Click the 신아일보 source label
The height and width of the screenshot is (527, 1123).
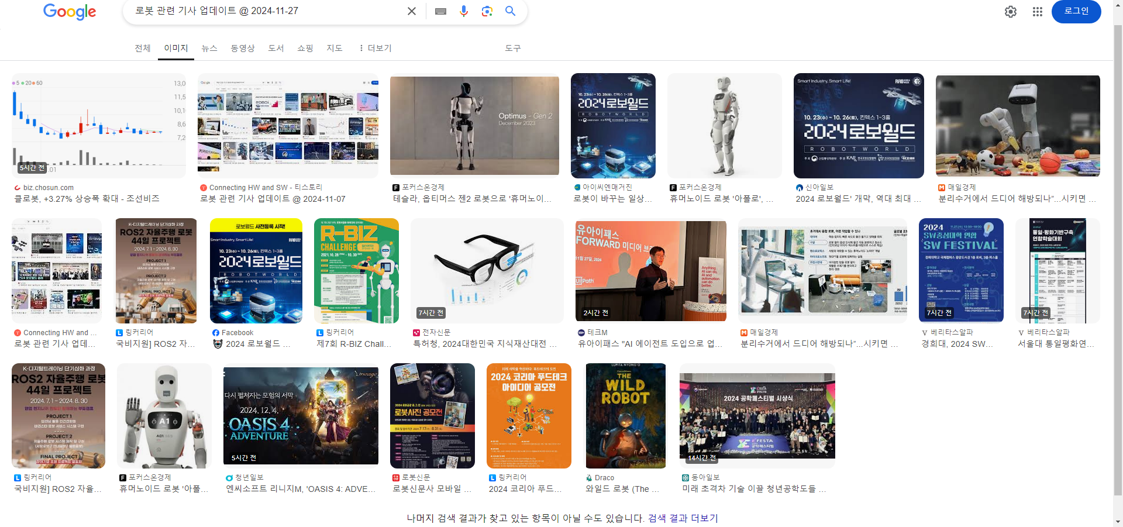pyautogui.click(x=819, y=188)
